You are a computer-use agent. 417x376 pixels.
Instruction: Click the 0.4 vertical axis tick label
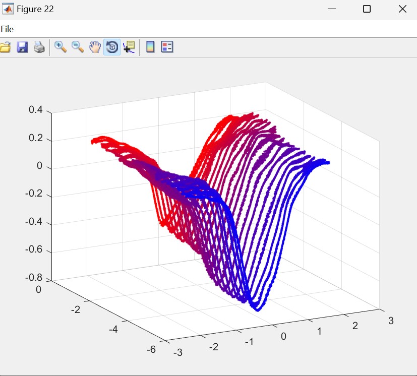coord(36,110)
